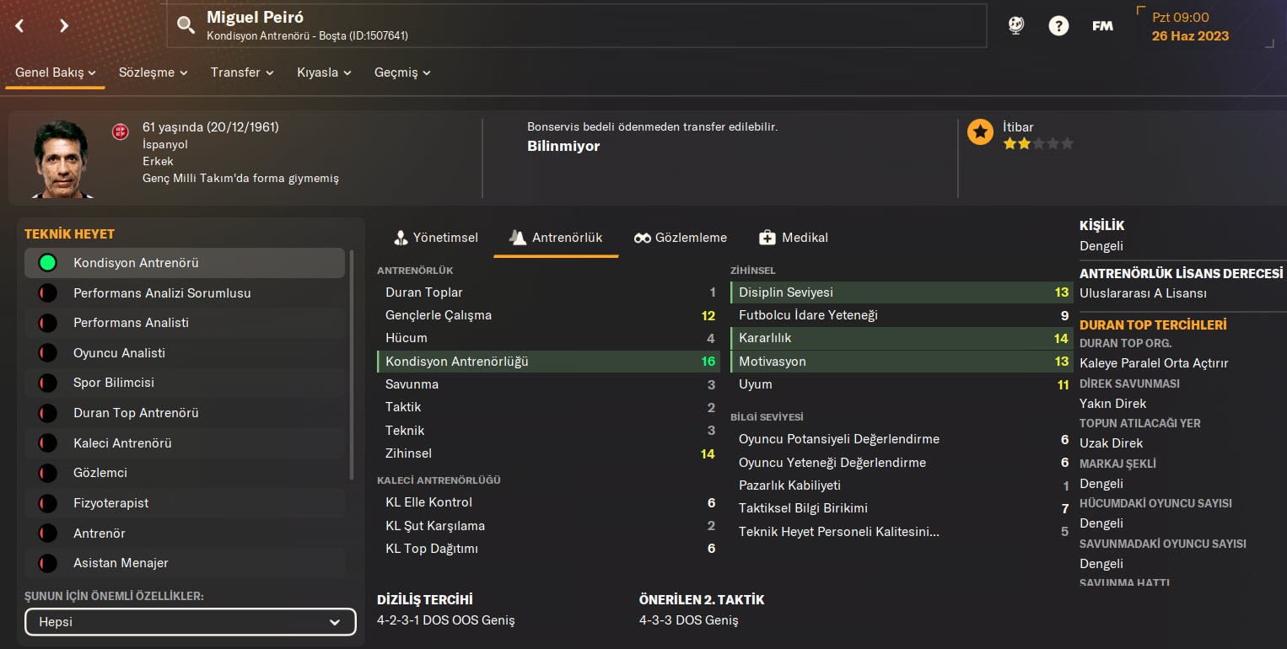Click the back navigation arrow
This screenshot has width=1287, height=649.
pyautogui.click(x=20, y=25)
